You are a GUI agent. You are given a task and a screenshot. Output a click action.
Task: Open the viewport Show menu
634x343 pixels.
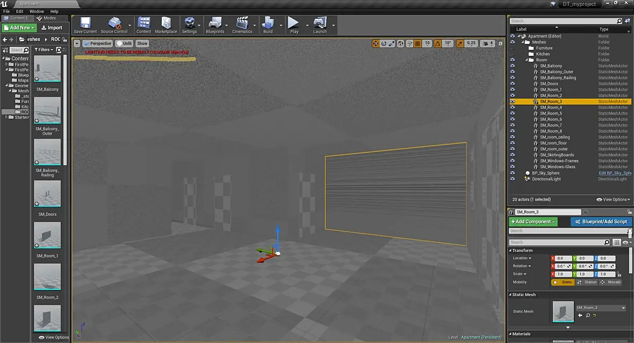tap(142, 43)
